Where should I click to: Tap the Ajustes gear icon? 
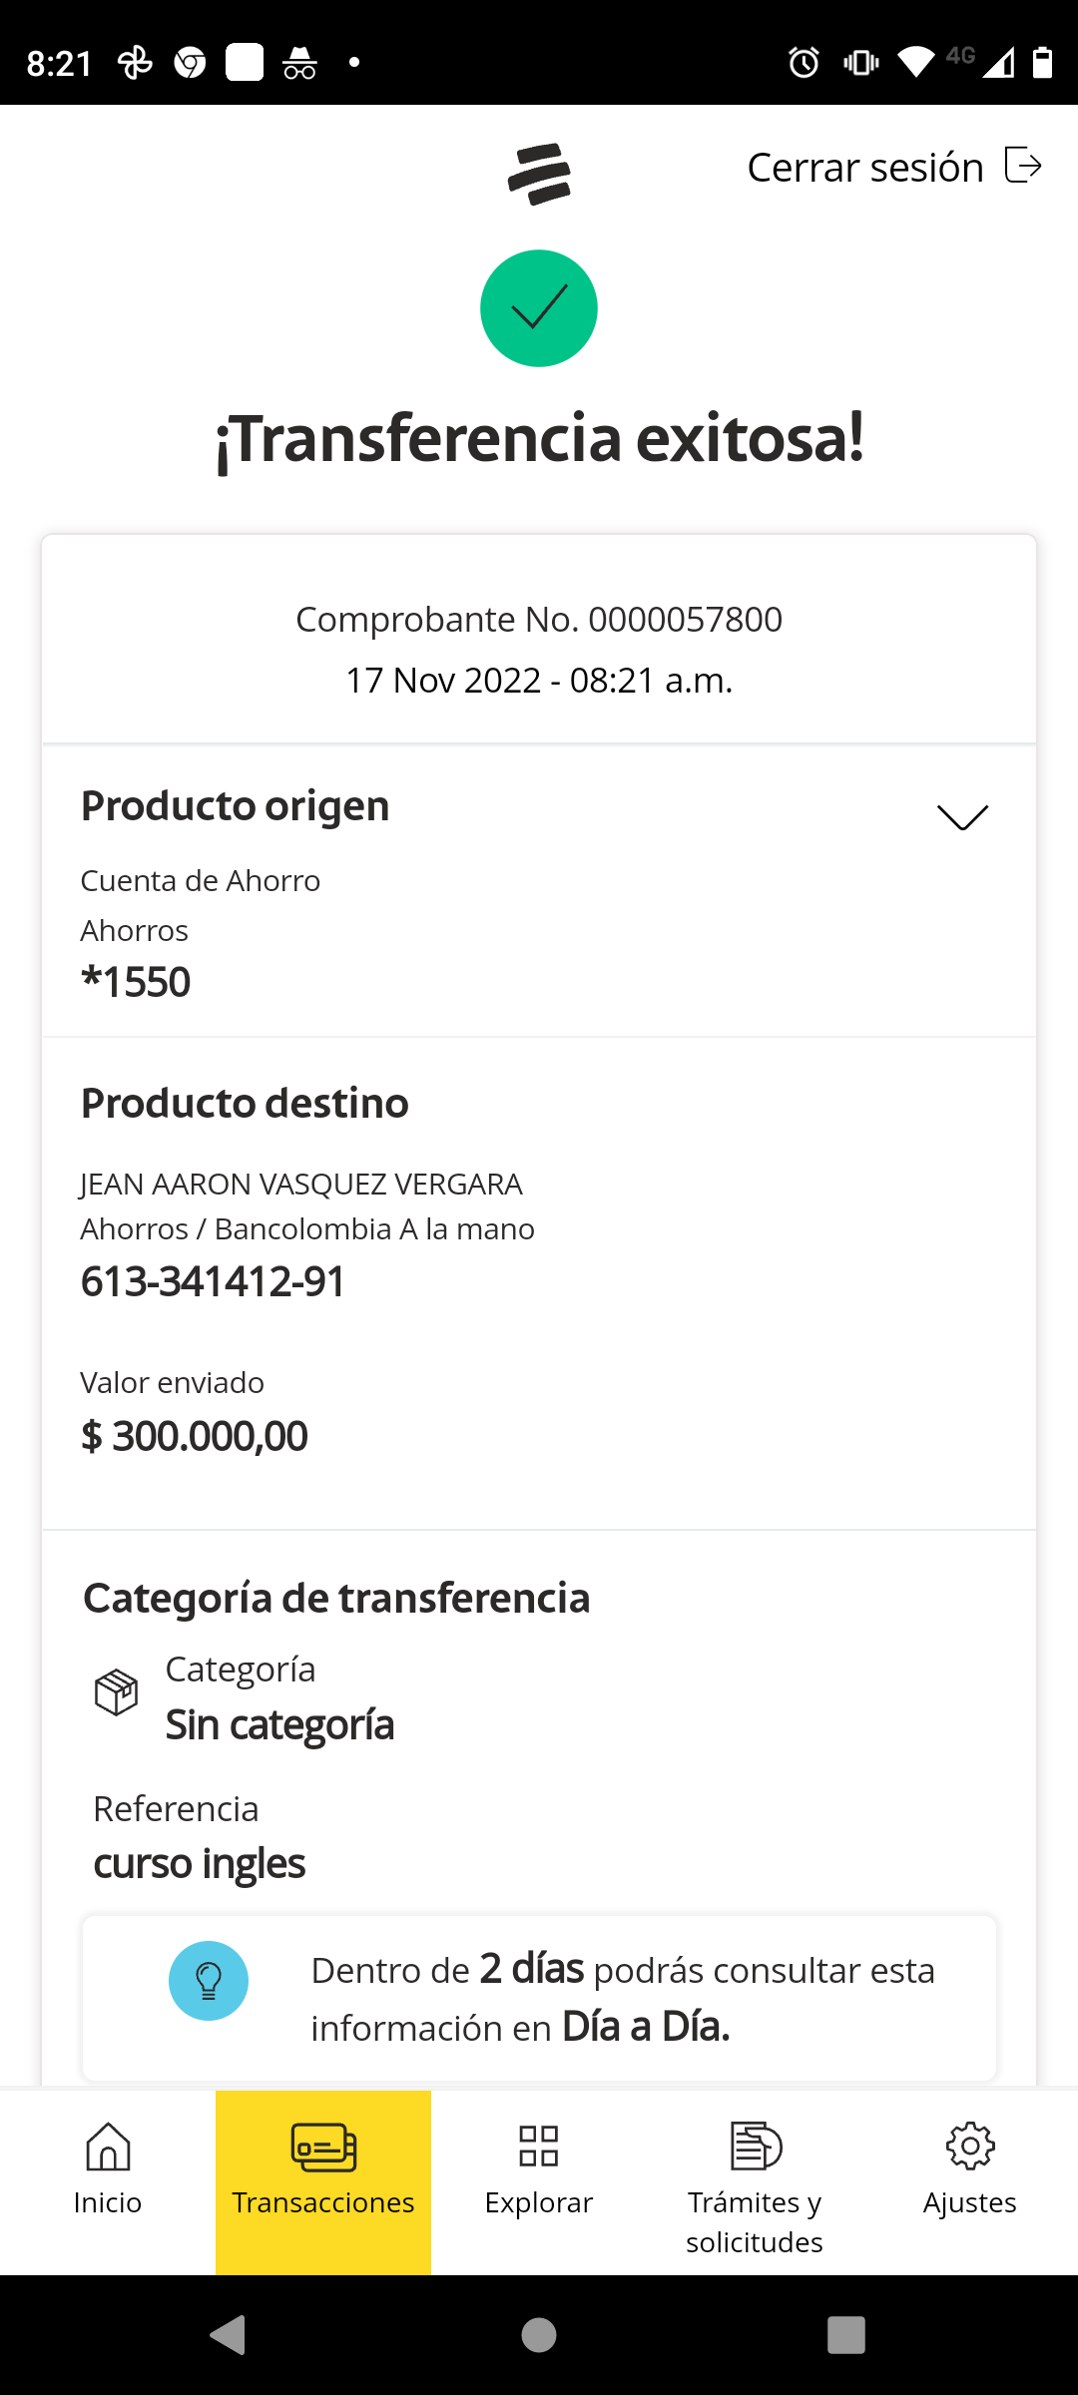(x=970, y=2146)
